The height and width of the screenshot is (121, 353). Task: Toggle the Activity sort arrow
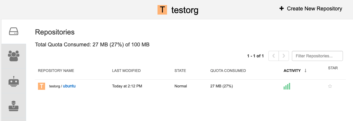point(306,70)
